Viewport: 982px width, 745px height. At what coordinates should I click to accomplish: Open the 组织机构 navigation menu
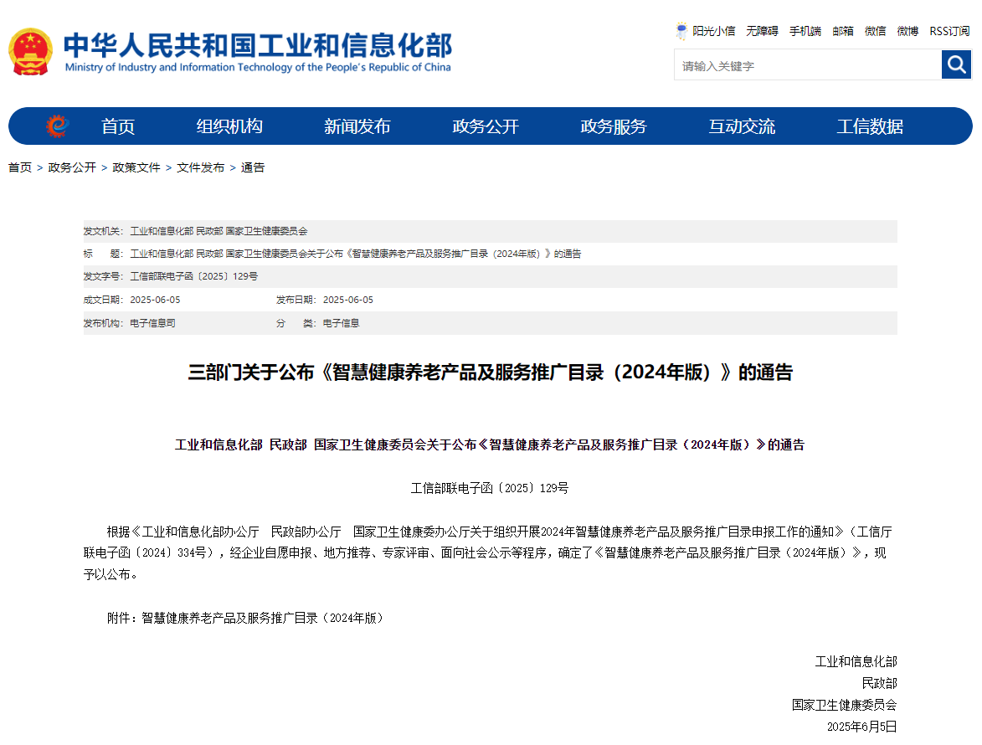[x=229, y=126]
